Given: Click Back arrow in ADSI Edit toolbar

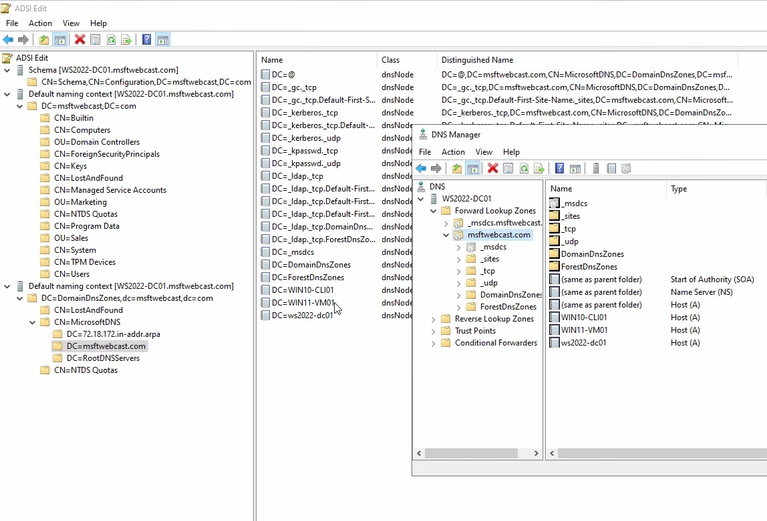Looking at the screenshot, I should (8, 39).
